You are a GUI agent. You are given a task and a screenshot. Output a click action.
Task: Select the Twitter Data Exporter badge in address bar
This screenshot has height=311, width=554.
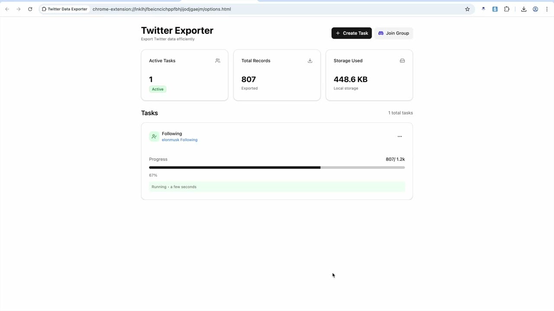(64, 9)
